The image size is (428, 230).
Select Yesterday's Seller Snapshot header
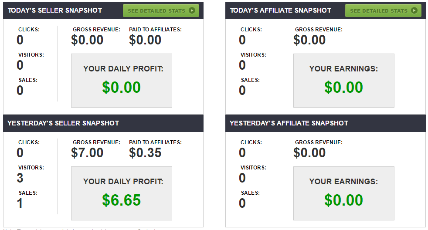coord(63,123)
